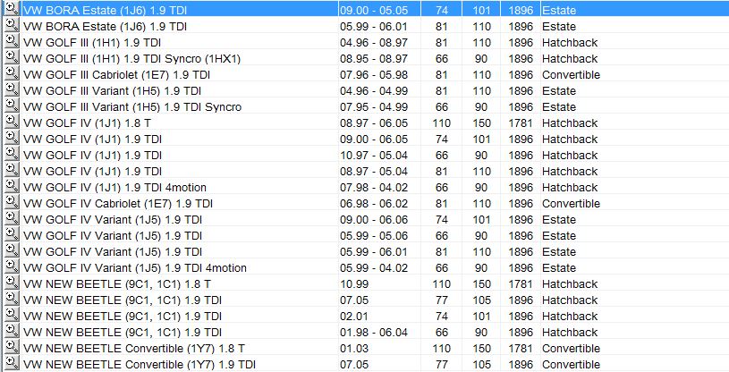Click details icon for GOLF III Syncro (1HX1) row
The height and width of the screenshot is (372, 729).
12,57
